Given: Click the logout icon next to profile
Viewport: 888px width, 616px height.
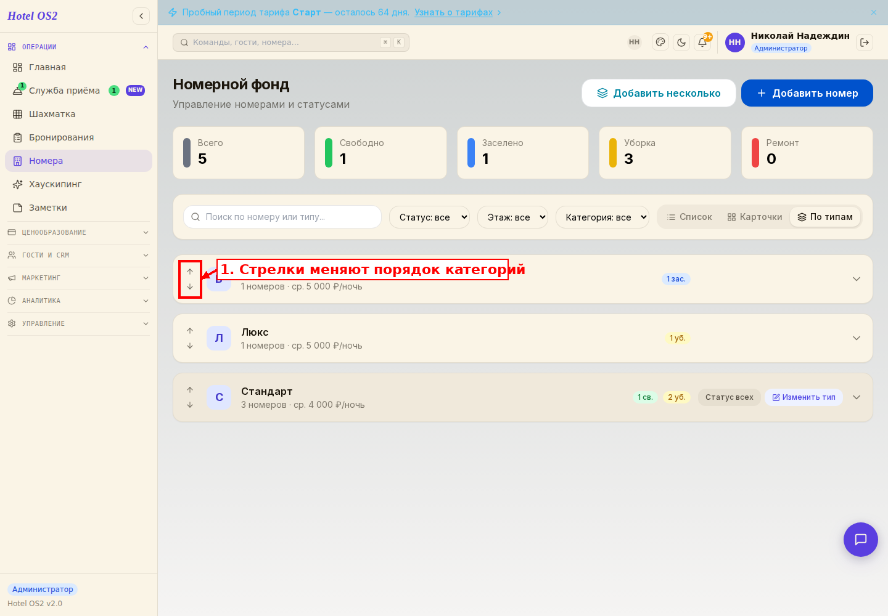Looking at the screenshot, I should click(865, 43).
